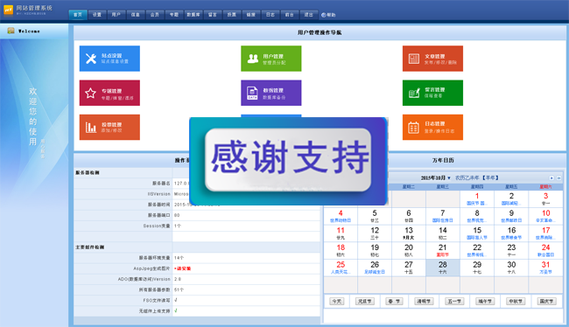Click the Welcome label in sidebar
The height and width of the screenshot is (327, 569).
pos(29,31)
